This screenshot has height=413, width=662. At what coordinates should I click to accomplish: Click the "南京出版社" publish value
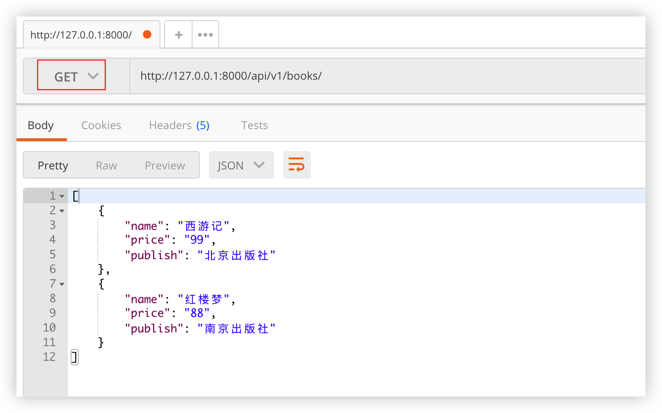pyautogui.click(x=237, y=328)
